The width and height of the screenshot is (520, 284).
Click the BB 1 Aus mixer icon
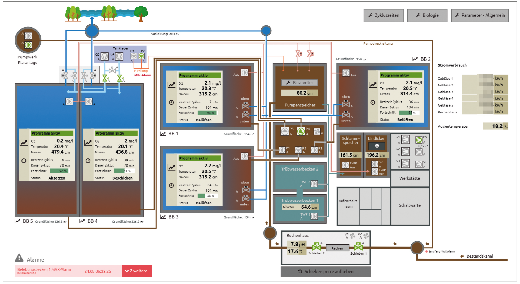tap(245, 72)
